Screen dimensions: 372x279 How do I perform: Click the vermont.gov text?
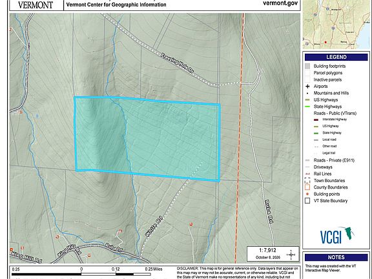(280, 3)
